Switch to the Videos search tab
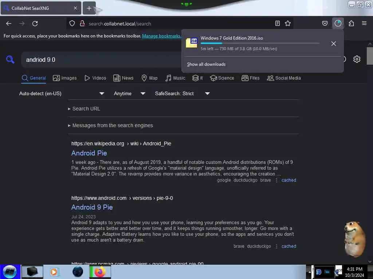 pyautogui.click(x=95, y=78)
